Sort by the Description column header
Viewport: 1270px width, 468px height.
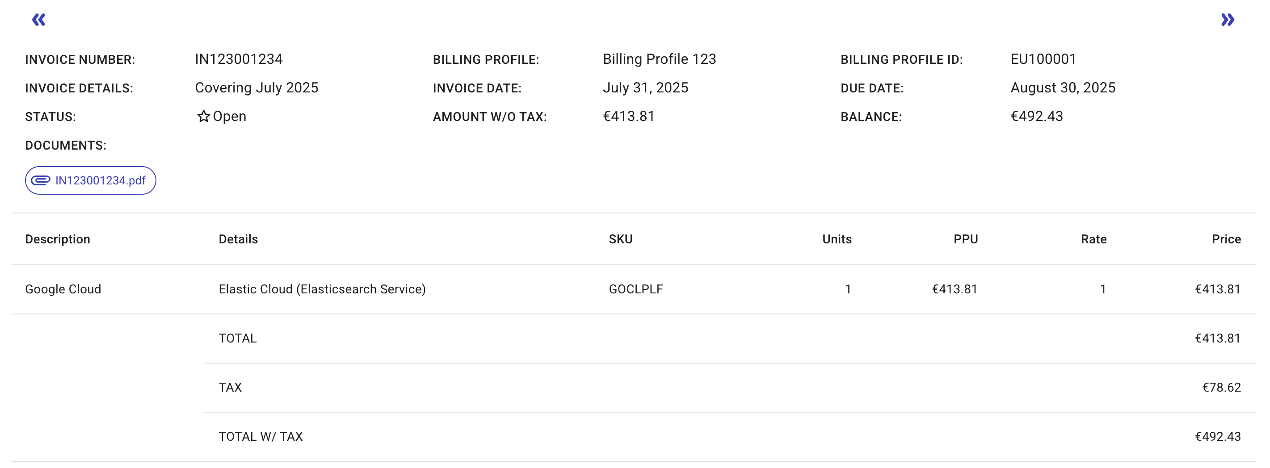click(58, 239)
